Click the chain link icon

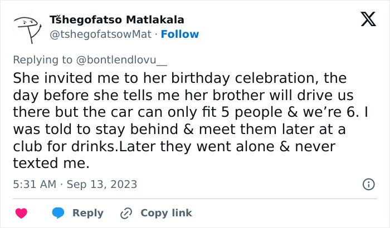(x=126, y=213)
